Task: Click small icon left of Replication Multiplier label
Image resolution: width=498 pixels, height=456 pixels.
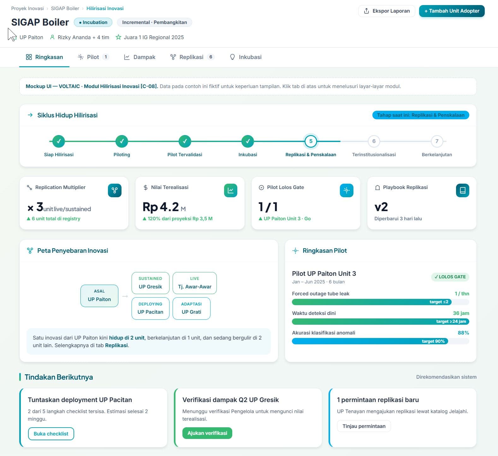Action: 29,187
